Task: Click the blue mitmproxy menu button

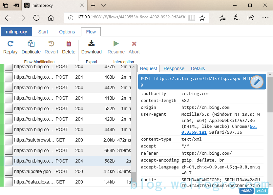Action: click(x=16, y=32)
